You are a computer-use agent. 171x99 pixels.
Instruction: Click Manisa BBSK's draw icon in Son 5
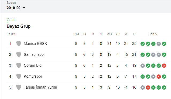[159, 44]
